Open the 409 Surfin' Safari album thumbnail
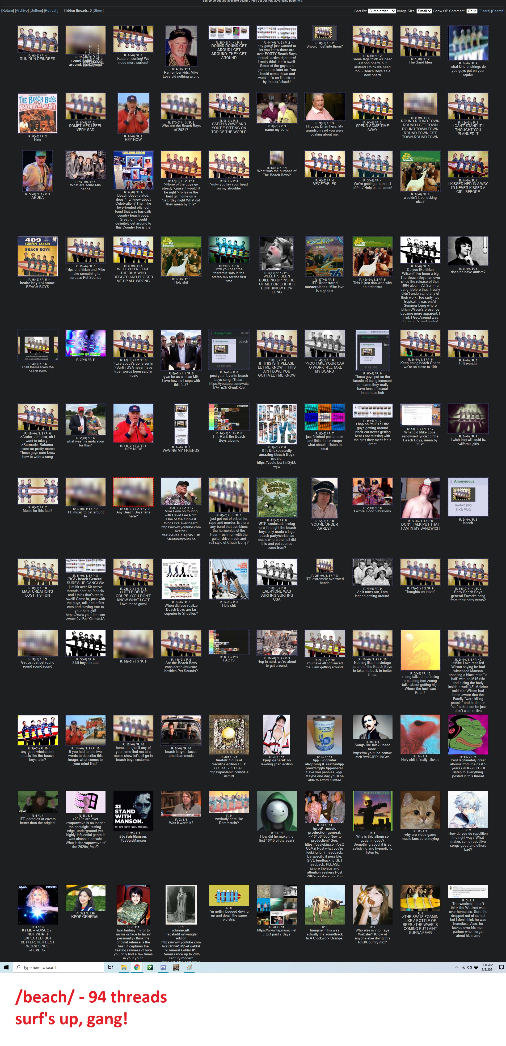The height and width of the screenshot is (1046, 506). (x=37, y=256)
